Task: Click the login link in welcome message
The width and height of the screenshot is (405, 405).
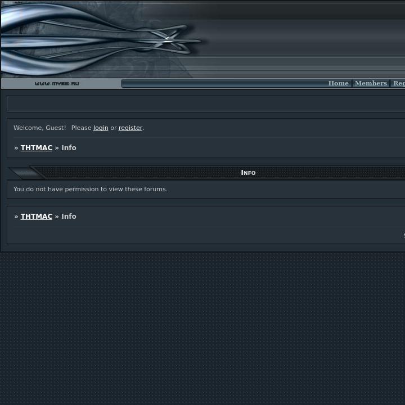Action: tap(101, 128)
